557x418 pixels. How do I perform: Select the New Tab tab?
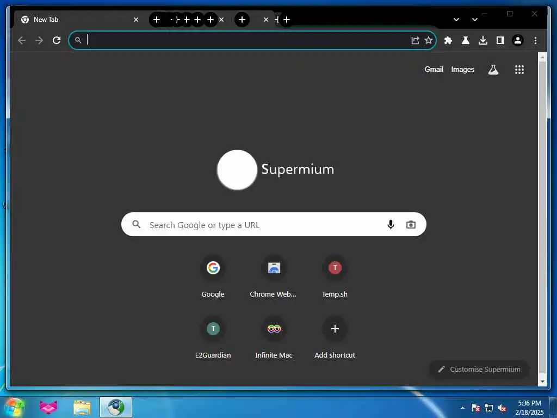coord(80,20)
